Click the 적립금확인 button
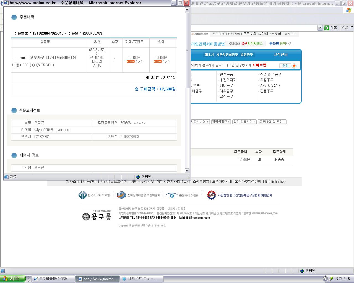This screenshot has height=283, width=354. tap(221, 122)
